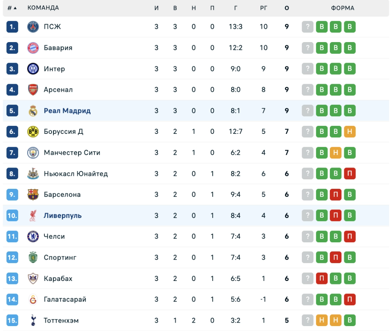Sort table by the # rank column
The height and width of the screenshot is (331, 392).
(12, 8)
